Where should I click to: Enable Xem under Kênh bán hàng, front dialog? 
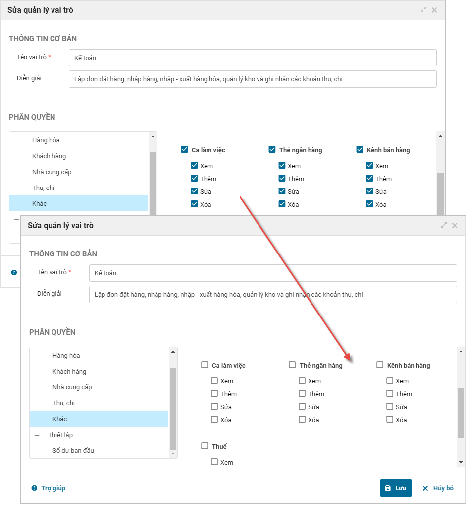[x=390, y=380]
